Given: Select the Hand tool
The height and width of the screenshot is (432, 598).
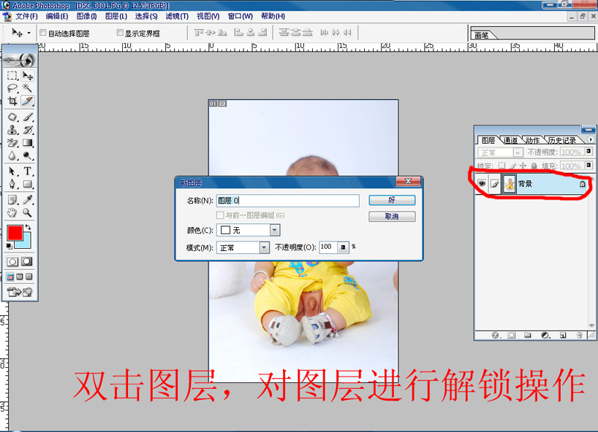Looking at the screenshot, I should click(x=11, y=212).
